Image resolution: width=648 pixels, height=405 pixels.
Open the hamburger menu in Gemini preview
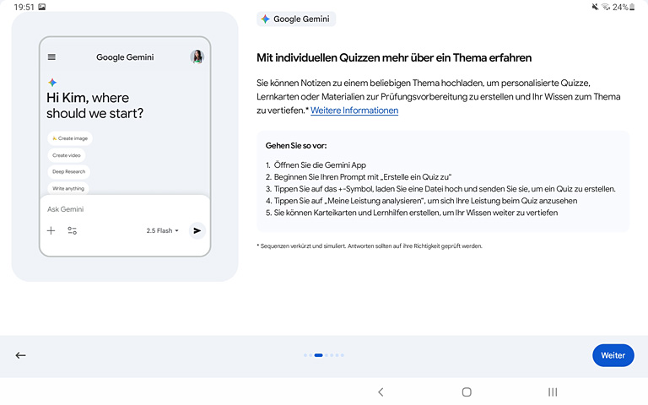click(51, 57)
